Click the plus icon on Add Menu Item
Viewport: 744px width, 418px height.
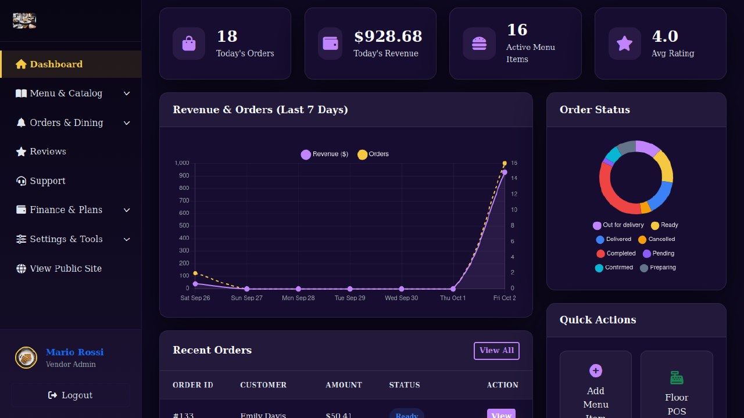click(596, 371)
